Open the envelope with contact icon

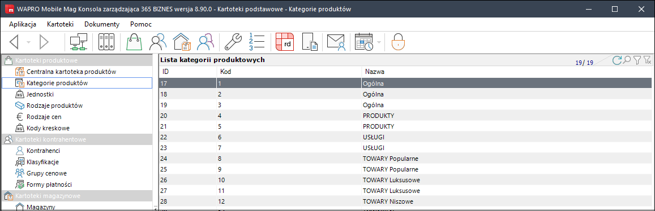tap(336, 42)
